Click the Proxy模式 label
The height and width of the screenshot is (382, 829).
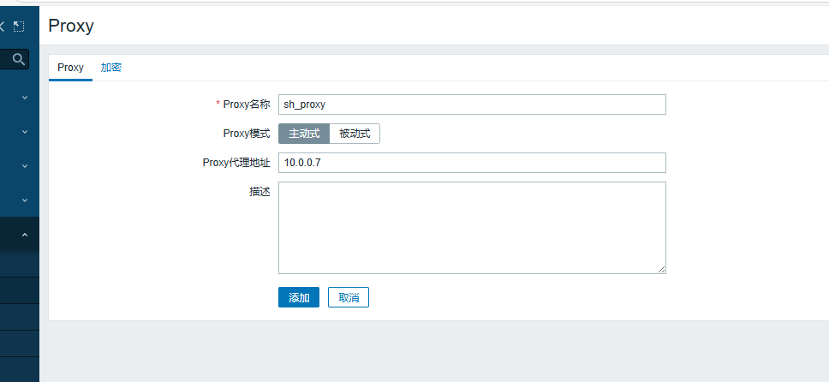click(x=247, y=134)
